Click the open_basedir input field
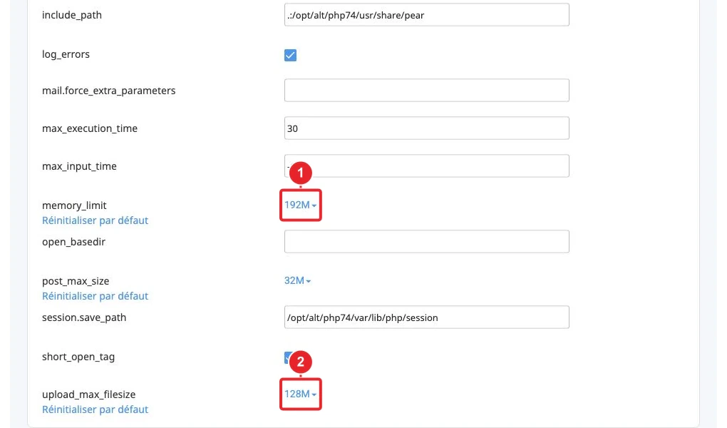 [x=426, y=241]
